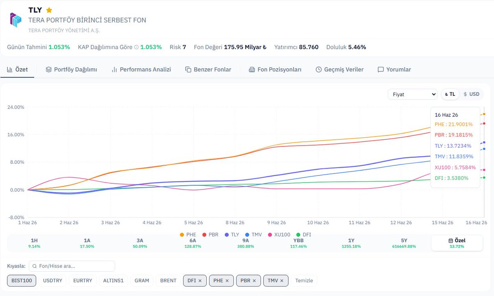Click the Fon Değeri 175.95 Milyar value
This screenshot has height=296, width=494.
click(230, 47)
